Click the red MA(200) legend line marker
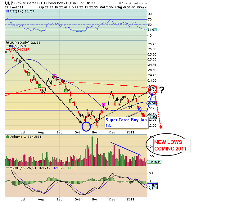The width and height of the screenshot is (239, 202). pyautogui.click(x=7, y=50)
